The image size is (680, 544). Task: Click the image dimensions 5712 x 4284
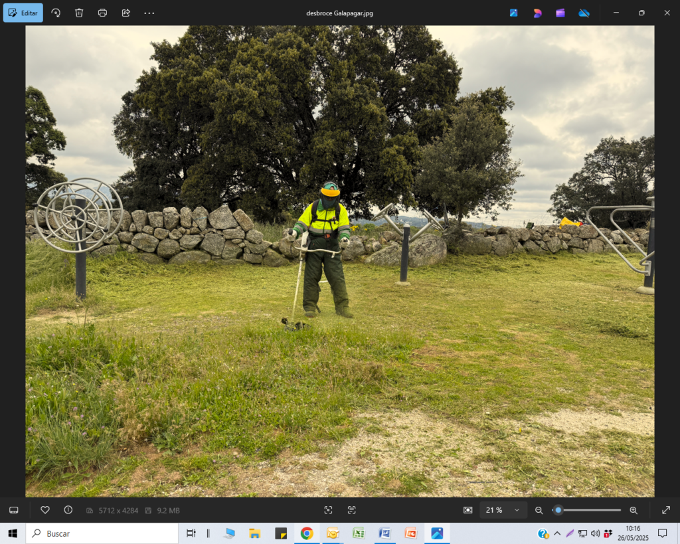tap(118, 511)
